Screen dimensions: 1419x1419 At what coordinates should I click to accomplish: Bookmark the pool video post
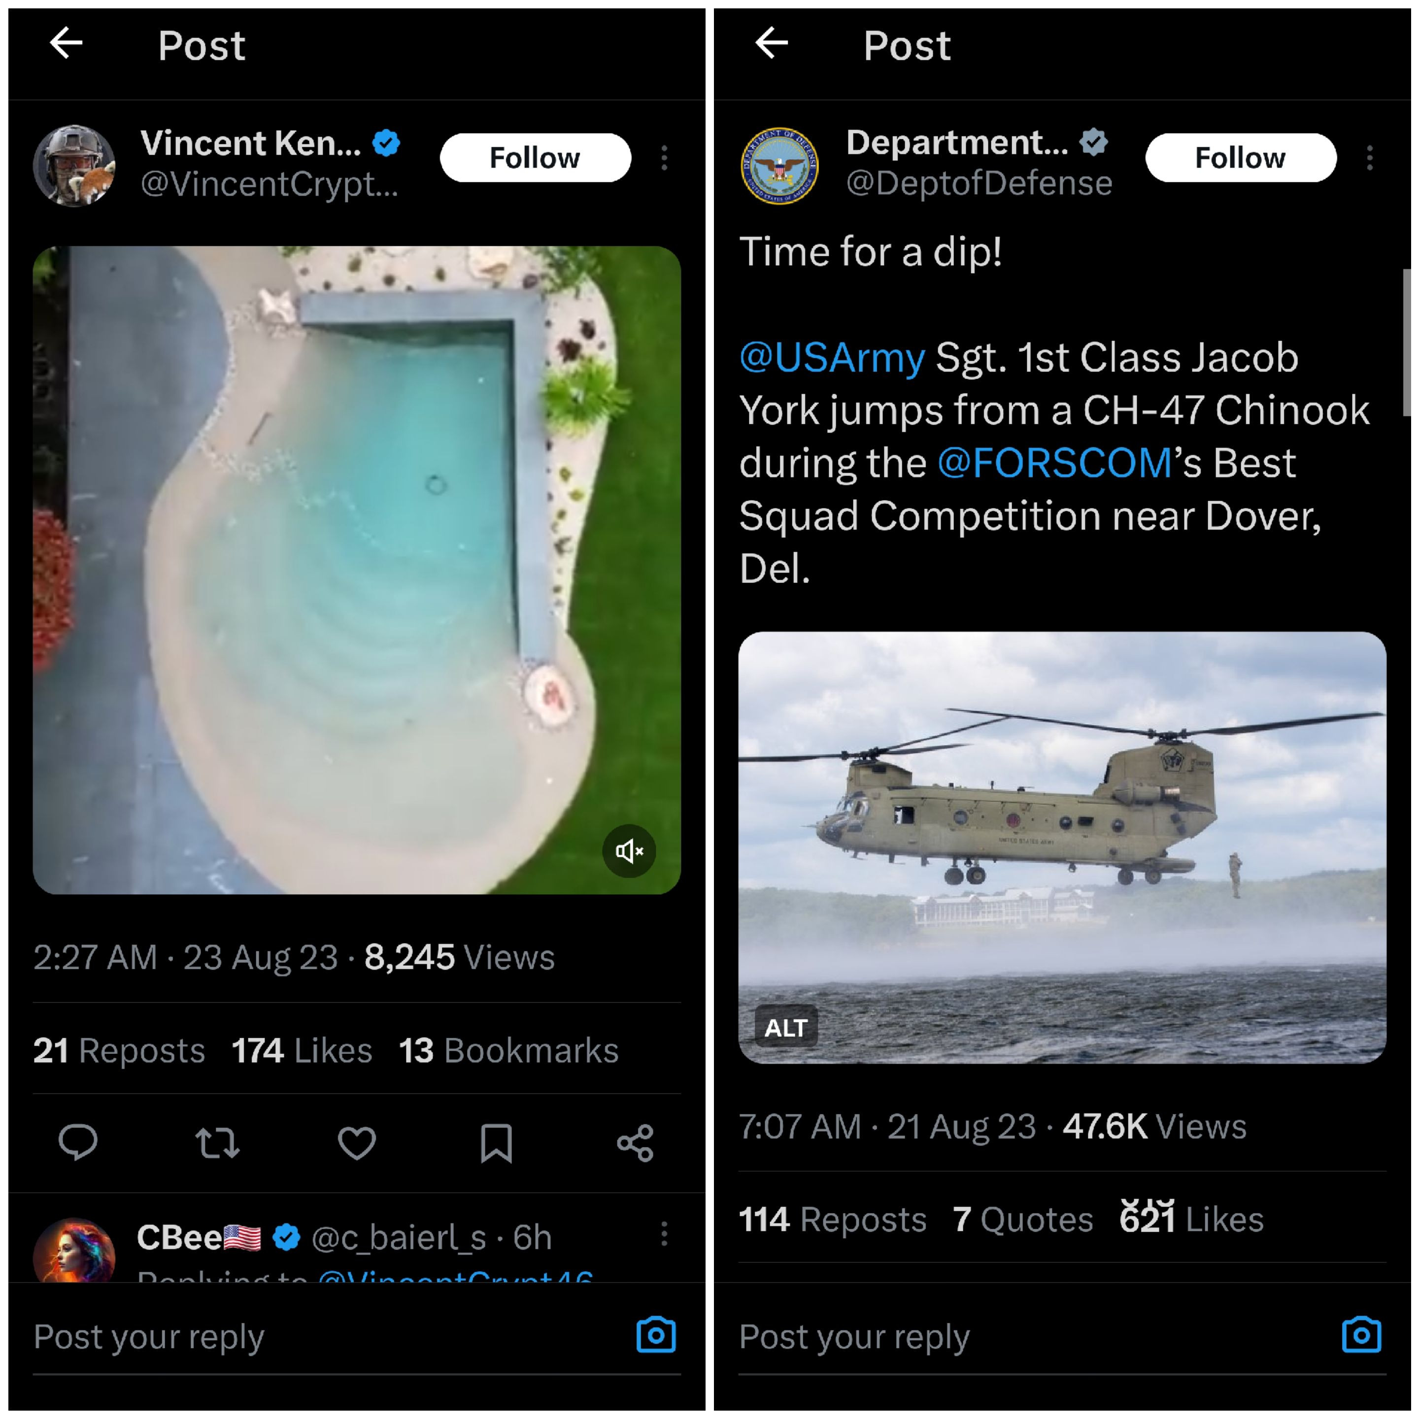[496, 1143]
